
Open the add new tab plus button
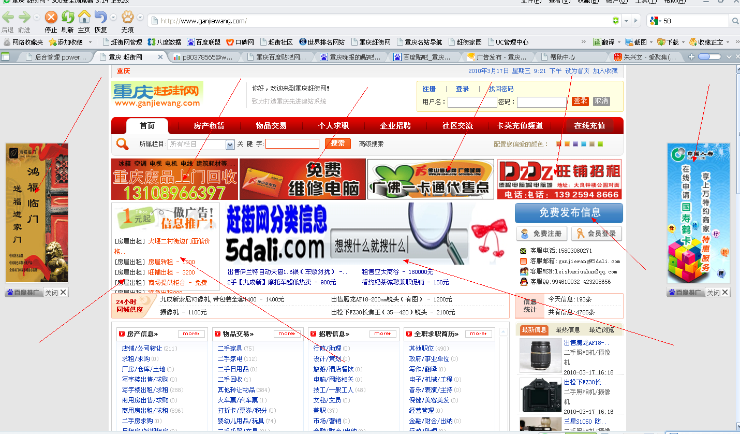(691, 56)
